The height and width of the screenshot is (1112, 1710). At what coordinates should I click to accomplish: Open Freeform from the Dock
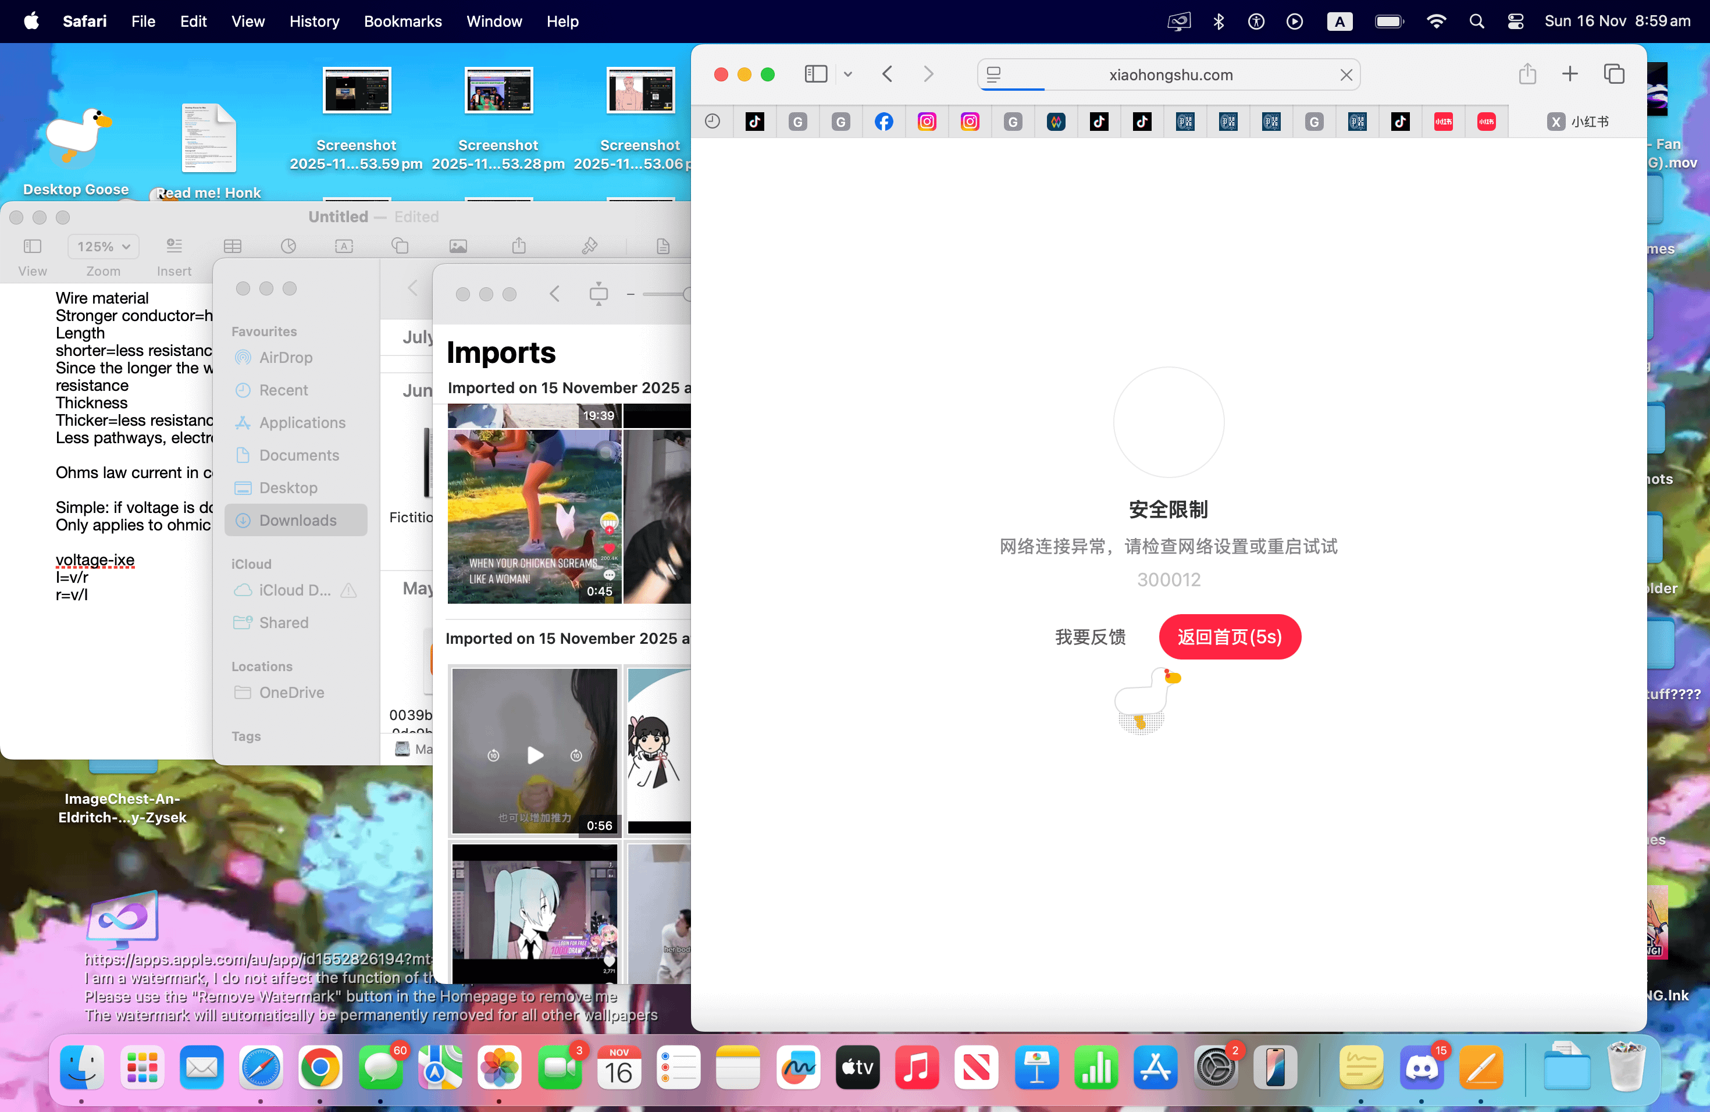(x=798, y=1068)
